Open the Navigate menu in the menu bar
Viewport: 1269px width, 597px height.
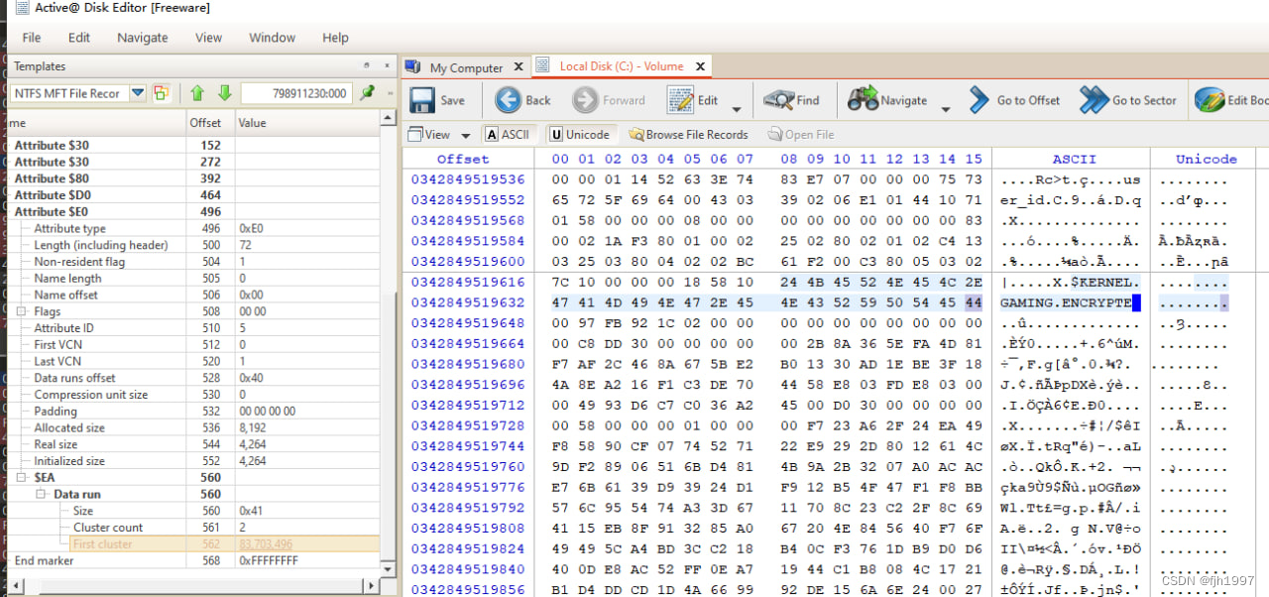click(x=143, y=38)
